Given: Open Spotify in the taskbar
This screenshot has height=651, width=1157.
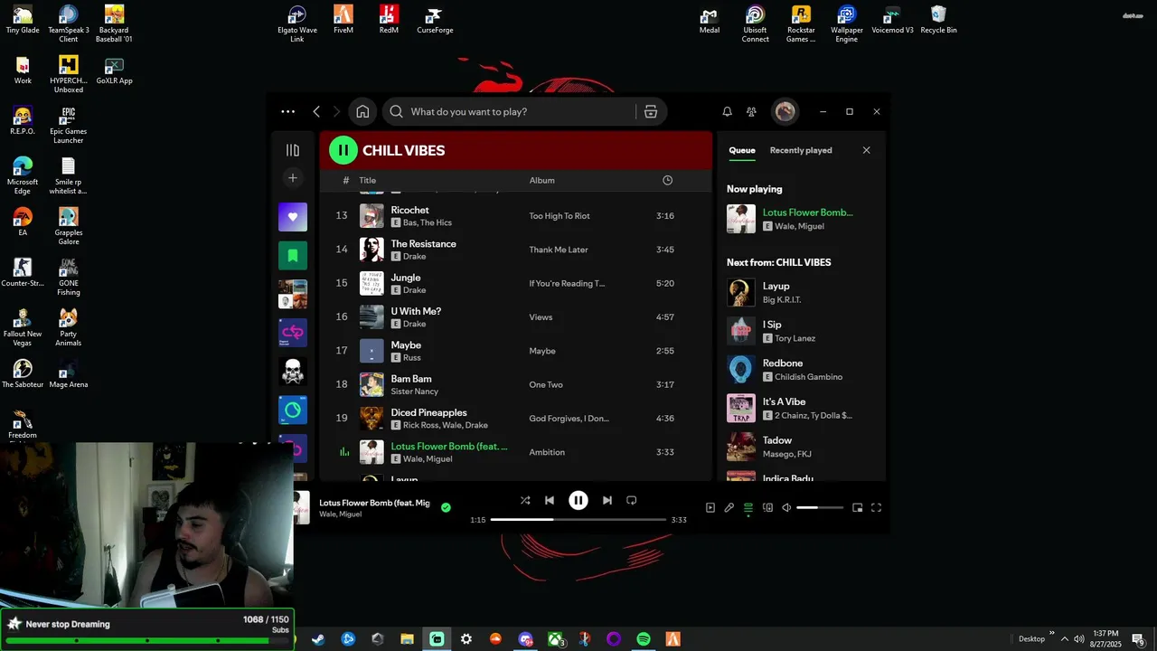Looking at the screenshot, I should click(643, 639).
